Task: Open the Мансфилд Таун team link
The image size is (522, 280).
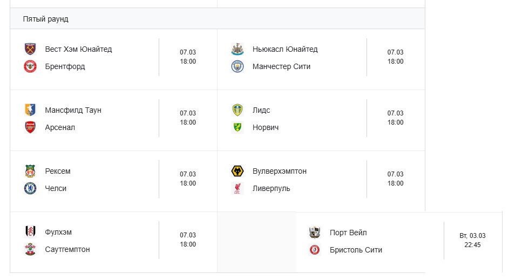Action: [73, 110]
